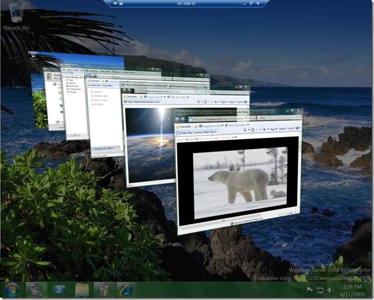Open the Tools dropdown in front browser
Screen dimensions: 374x300
(x=294, y=128)
